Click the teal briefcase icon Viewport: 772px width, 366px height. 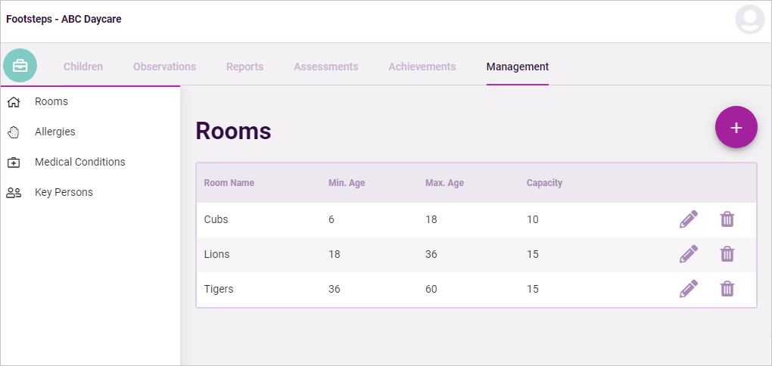[20, 66]
